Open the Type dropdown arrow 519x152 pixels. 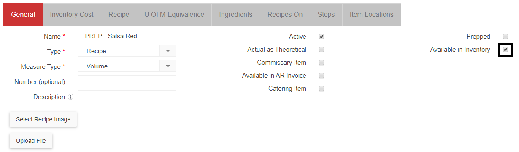point(168,51)
